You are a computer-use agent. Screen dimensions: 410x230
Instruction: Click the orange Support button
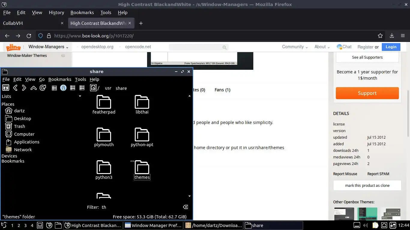click(367, 93)
